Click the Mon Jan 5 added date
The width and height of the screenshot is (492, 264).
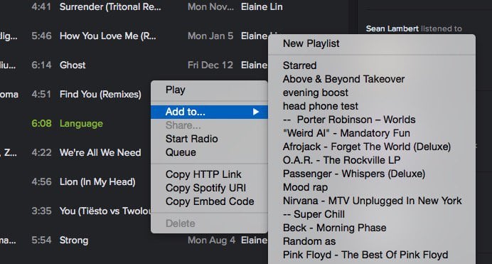210,36
